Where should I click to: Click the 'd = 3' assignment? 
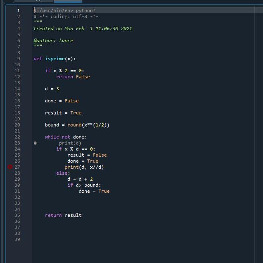[52, 89]
